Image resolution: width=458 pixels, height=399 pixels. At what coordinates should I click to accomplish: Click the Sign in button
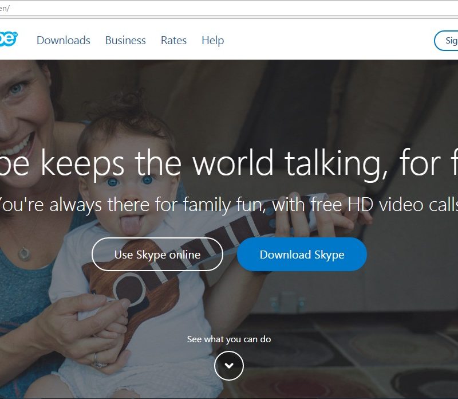[446, 41]
